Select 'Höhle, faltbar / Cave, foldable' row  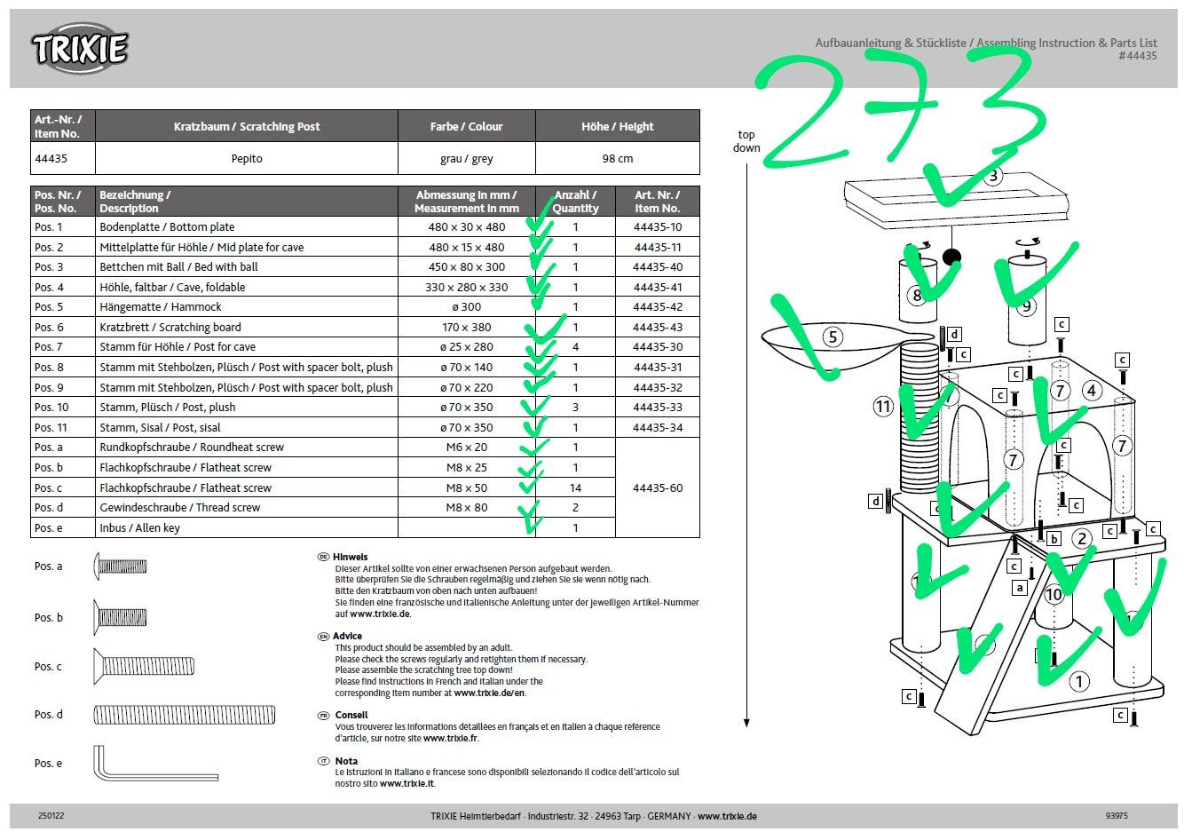172,287
